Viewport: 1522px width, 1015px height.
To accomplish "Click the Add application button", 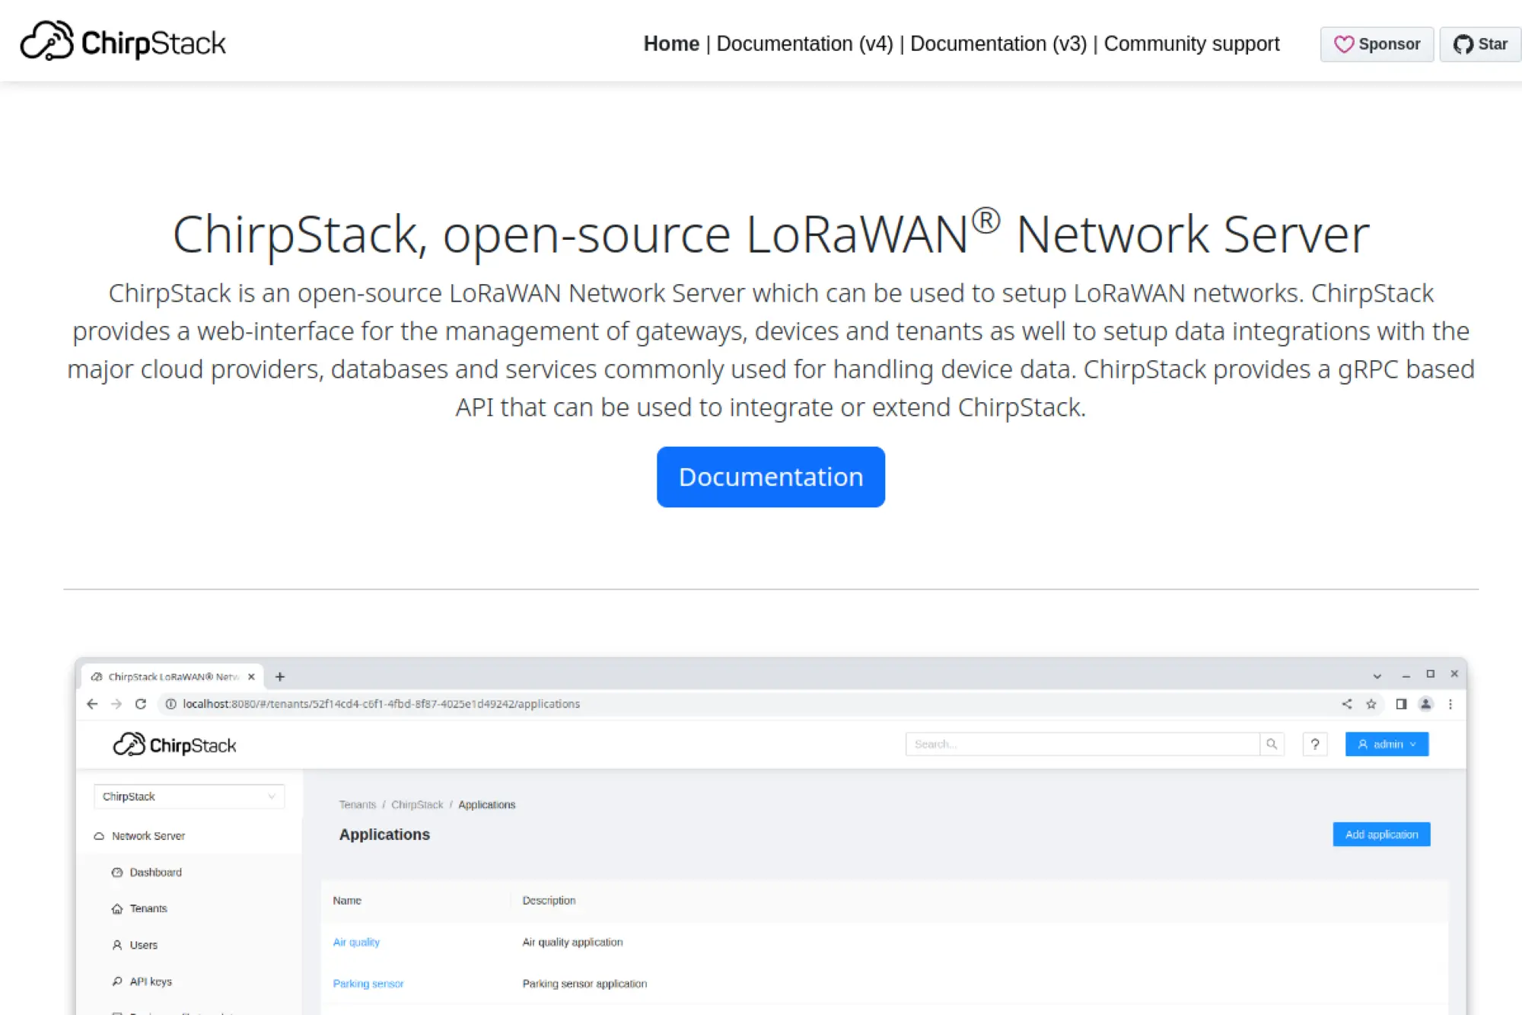I will tap(1380, 835).
